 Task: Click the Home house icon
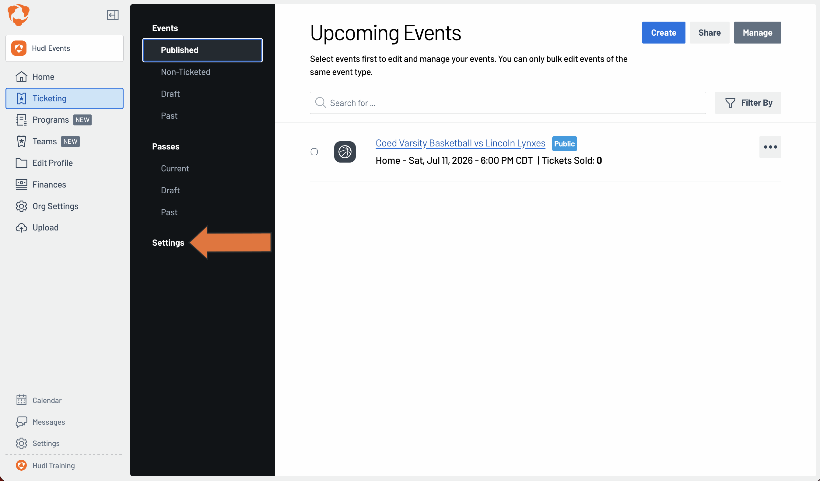[x=22, y=77]
